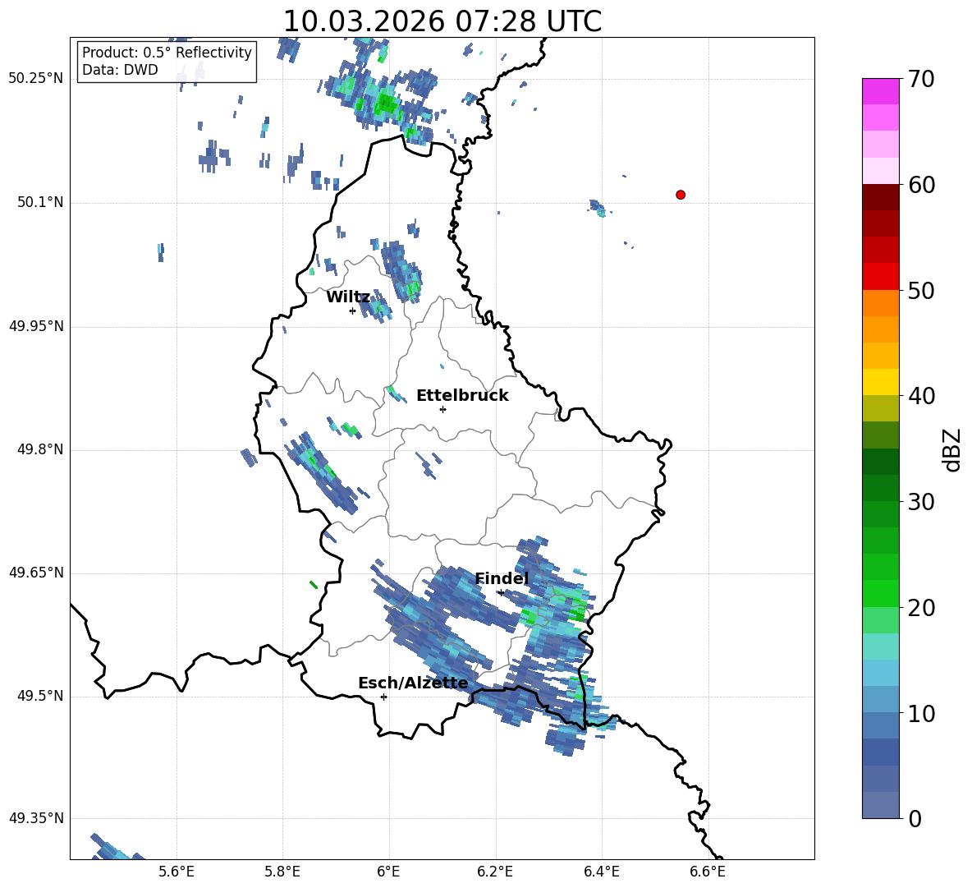Viewport: 972px width, 888px height.
Task: Click the Ettelbruck city label
Action: pos(462,396)
